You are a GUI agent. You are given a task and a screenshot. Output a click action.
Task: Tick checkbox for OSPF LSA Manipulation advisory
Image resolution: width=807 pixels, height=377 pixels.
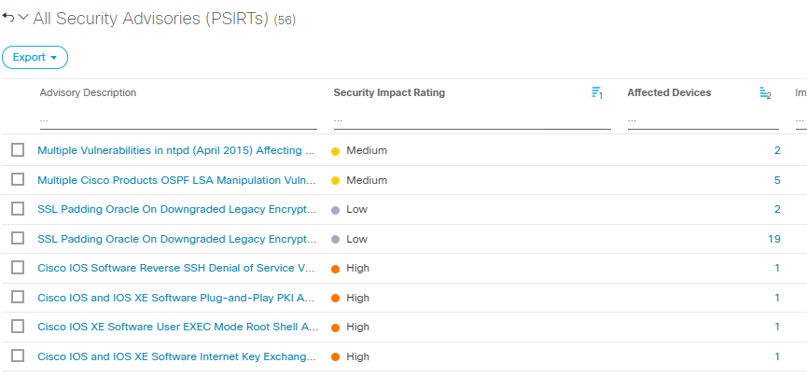[x=18, y=179]
